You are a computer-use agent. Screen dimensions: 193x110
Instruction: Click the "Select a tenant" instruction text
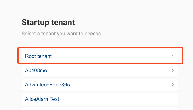tap(62, 34)
